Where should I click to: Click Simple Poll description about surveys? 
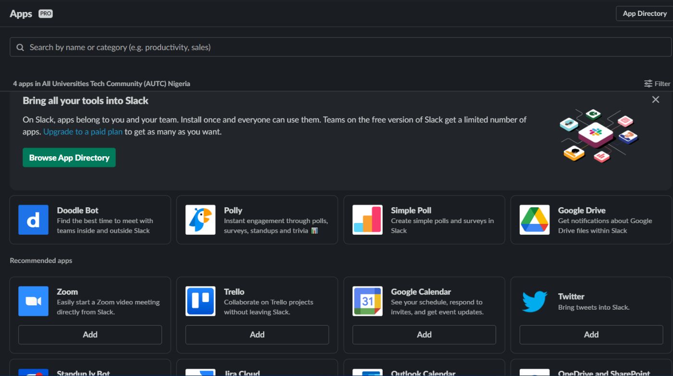click(442, 226)
